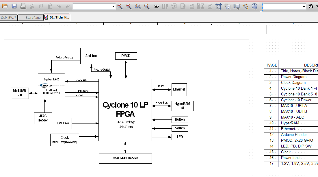The height and width of the screenshot is (177, 318).
Task: Click the Arduino Analog label
Action: 64,58
